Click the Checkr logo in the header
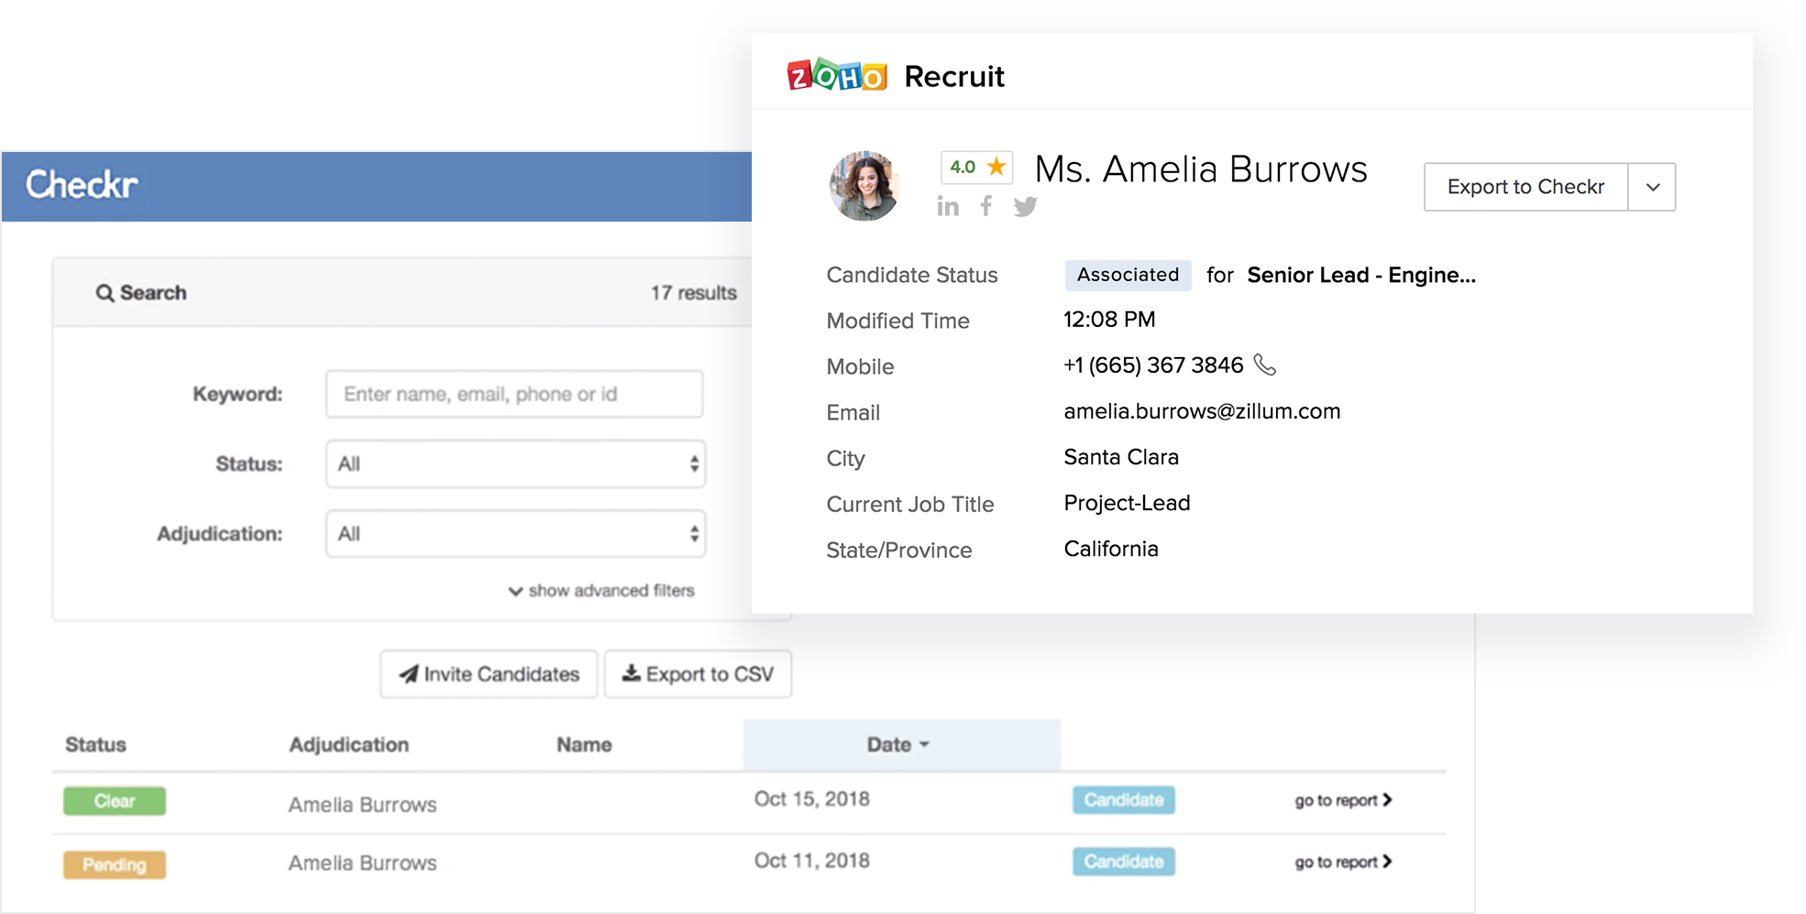 tap(82, 184)
